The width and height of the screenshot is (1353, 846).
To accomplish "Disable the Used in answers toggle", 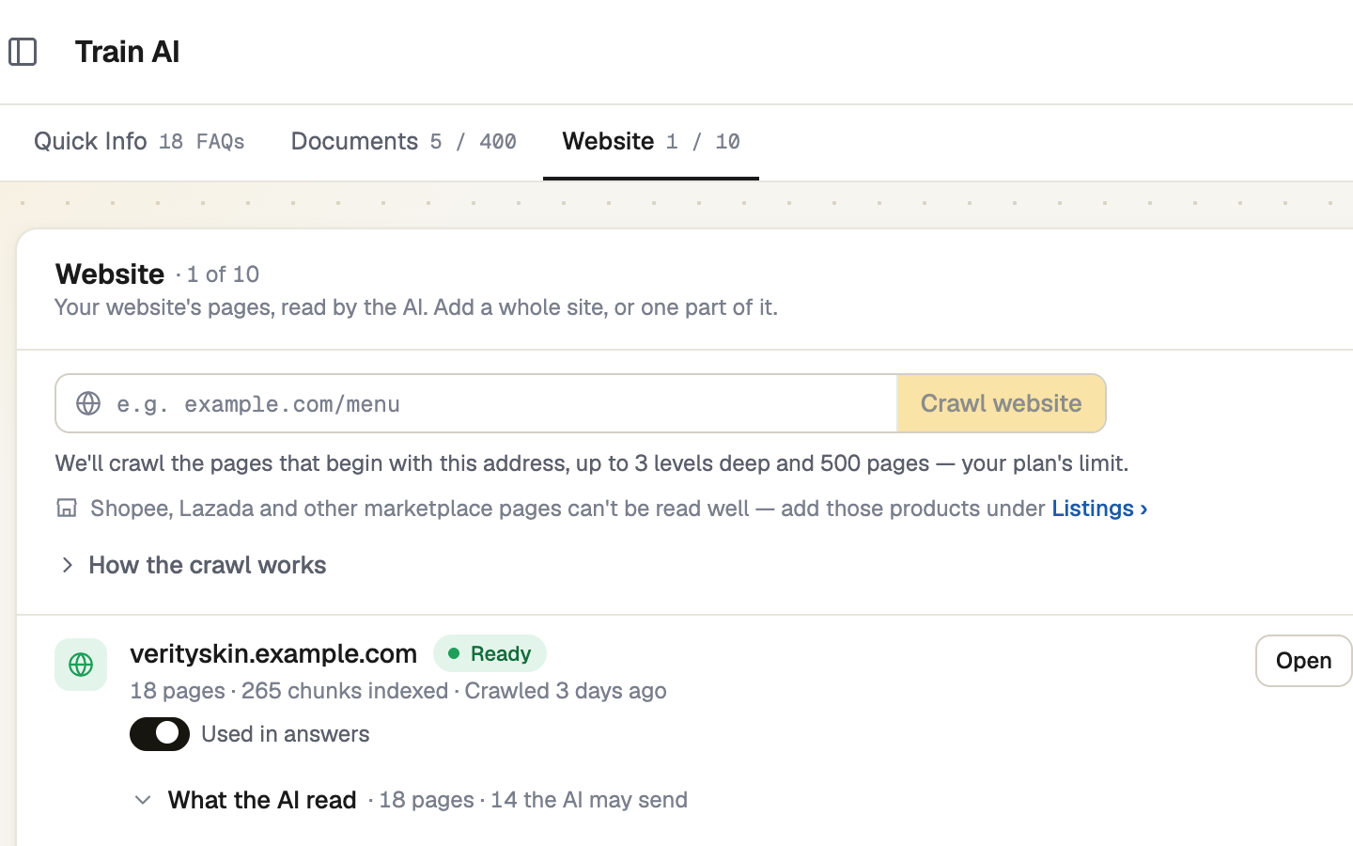I will click(160, 734).
